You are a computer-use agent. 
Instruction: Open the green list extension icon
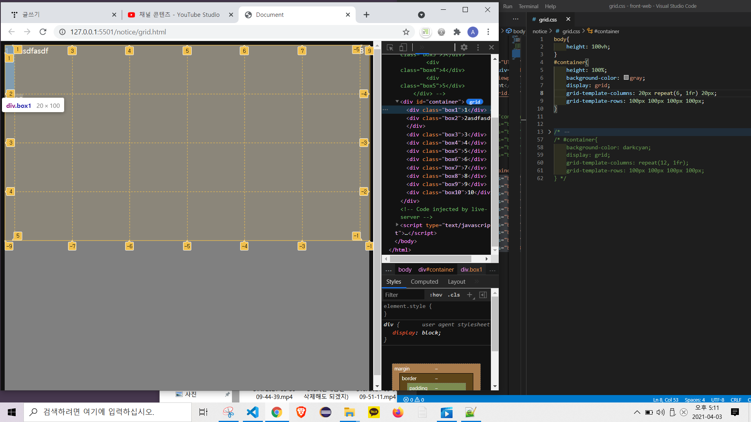point(426,32)
